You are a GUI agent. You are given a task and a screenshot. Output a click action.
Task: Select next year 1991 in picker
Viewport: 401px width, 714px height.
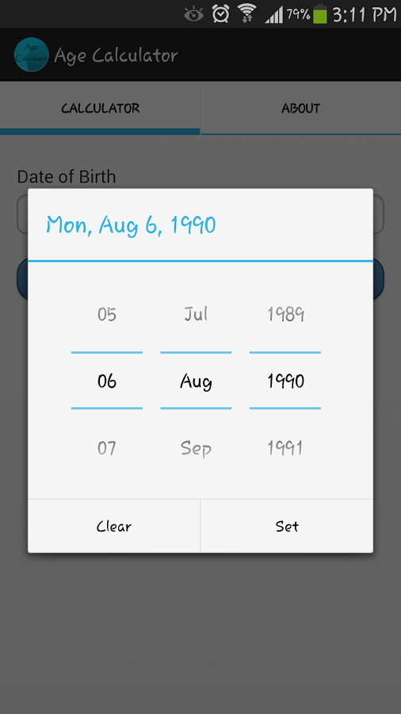coord(285,448)
